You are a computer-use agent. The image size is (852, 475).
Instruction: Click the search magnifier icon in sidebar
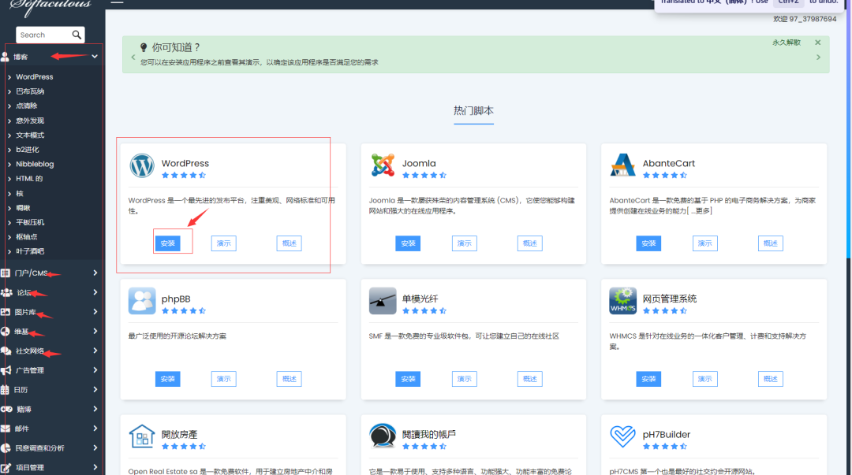click(x=77, y=35)
